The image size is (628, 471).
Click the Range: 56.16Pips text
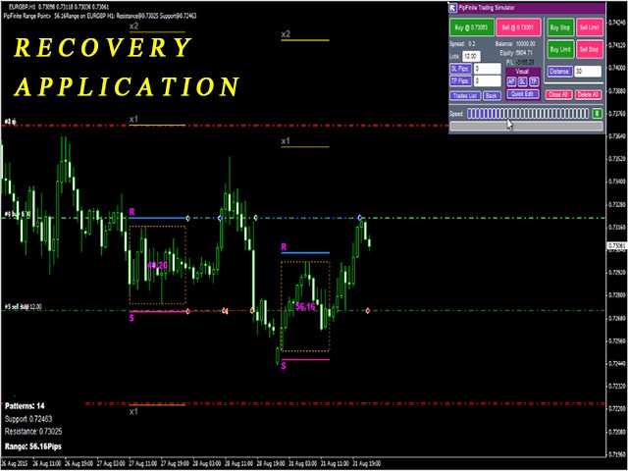[33, 445]
